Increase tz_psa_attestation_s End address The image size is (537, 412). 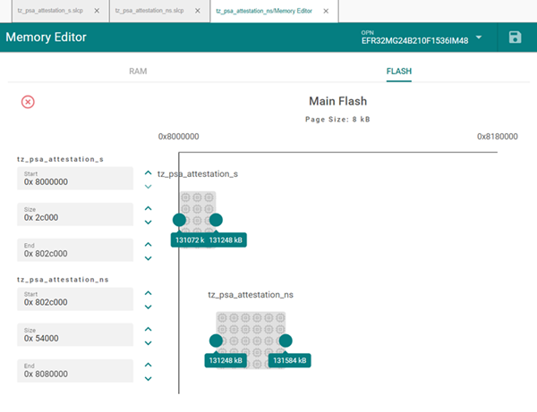point(149,244)
